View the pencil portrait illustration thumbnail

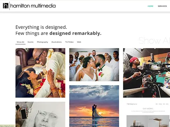coord(40,114)
